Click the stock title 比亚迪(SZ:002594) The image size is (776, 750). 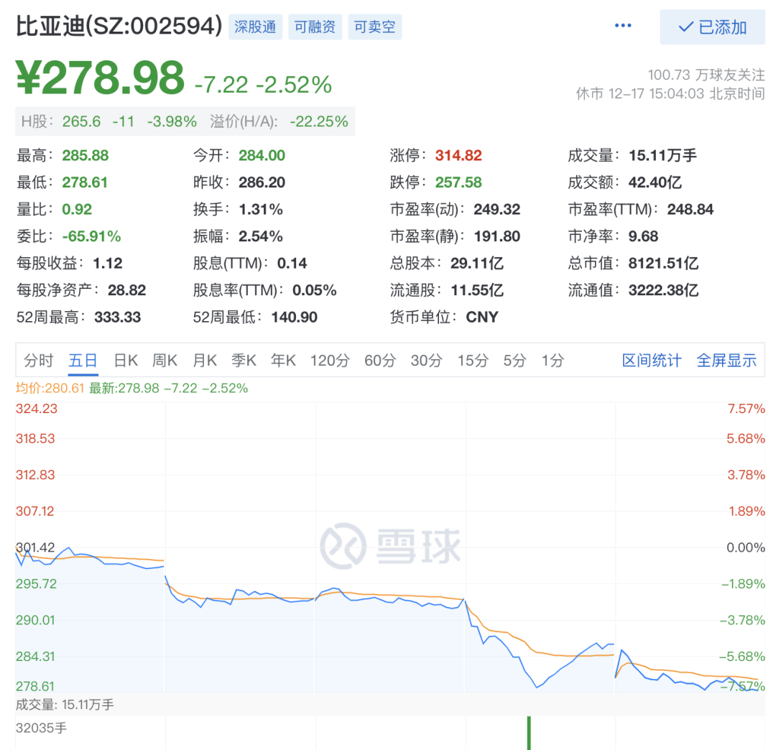point(119,26)
